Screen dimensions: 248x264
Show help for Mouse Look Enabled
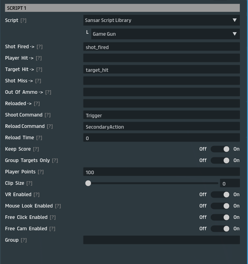pos(58,206)
